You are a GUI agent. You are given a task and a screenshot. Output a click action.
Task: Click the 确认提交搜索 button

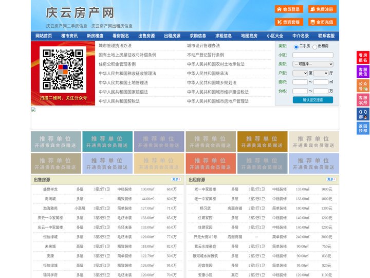click(313, 100)
